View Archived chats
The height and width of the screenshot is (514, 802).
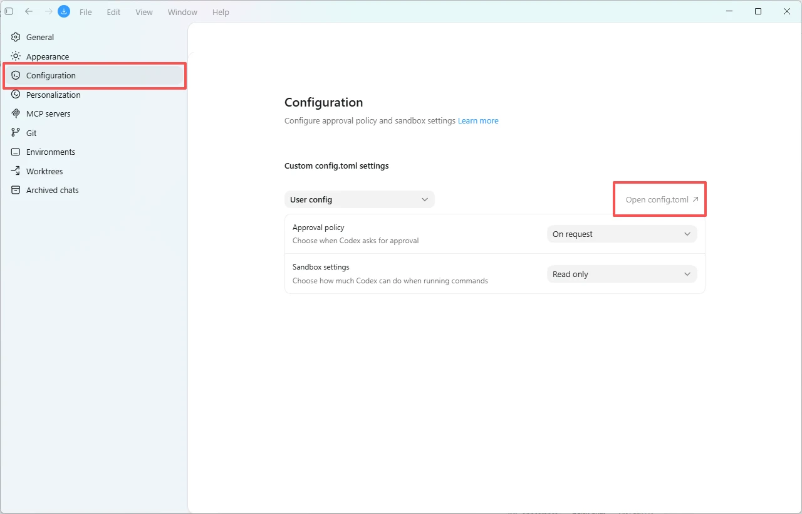pyautogui.click(x=94, y=190)
